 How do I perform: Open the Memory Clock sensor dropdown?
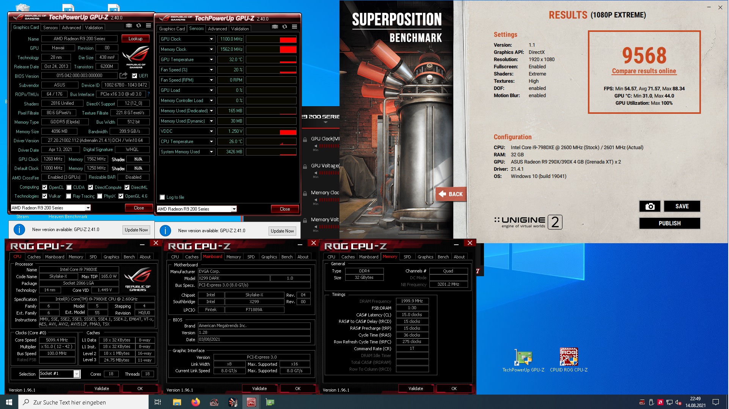[211, 49]
